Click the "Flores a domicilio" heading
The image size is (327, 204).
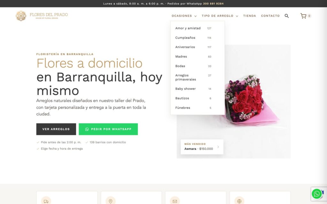coord(89,63)
